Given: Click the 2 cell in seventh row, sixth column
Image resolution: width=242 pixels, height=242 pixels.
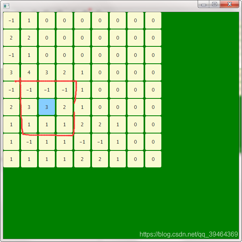Looking at the screenshot, I should [100, 124].
